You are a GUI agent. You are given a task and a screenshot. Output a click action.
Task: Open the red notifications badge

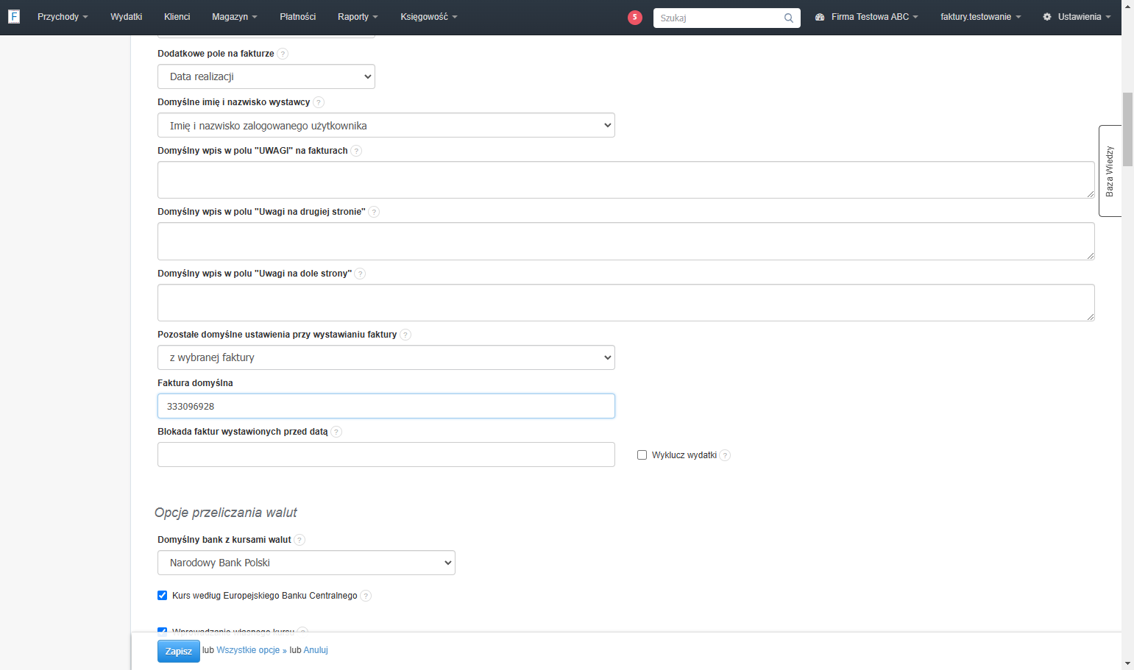pyautogui.click(x=635, y=18)
